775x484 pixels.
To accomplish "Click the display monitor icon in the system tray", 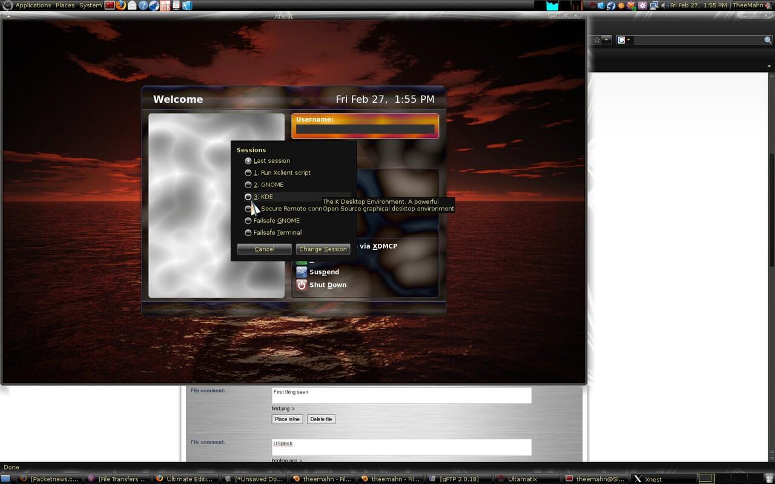I will click(654, 5).
